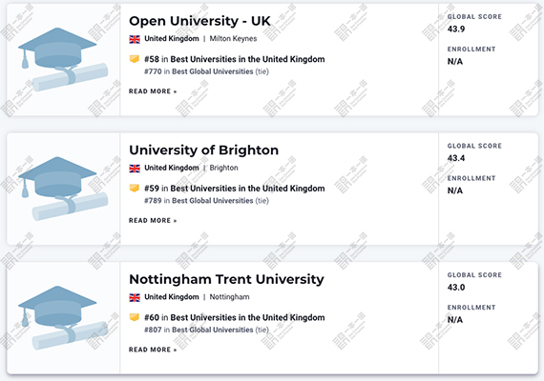544x381 pixels.
Task: Click the yellow badge icon next to #60
Action: [135, 317]
